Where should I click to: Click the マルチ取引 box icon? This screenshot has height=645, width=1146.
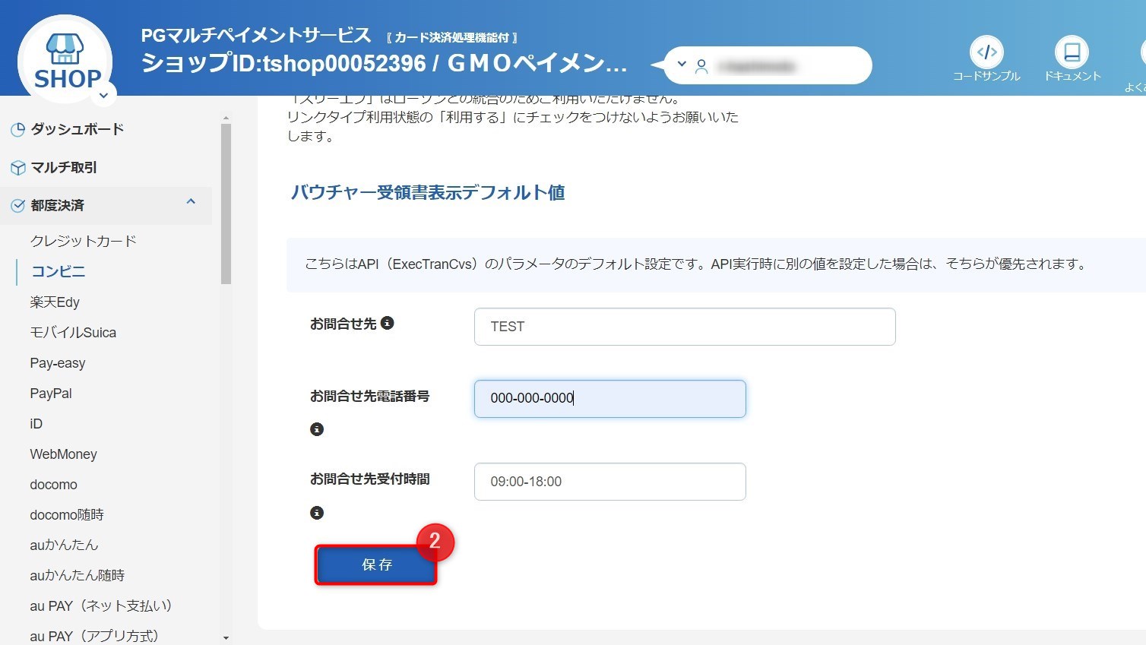tap(17, 168)
